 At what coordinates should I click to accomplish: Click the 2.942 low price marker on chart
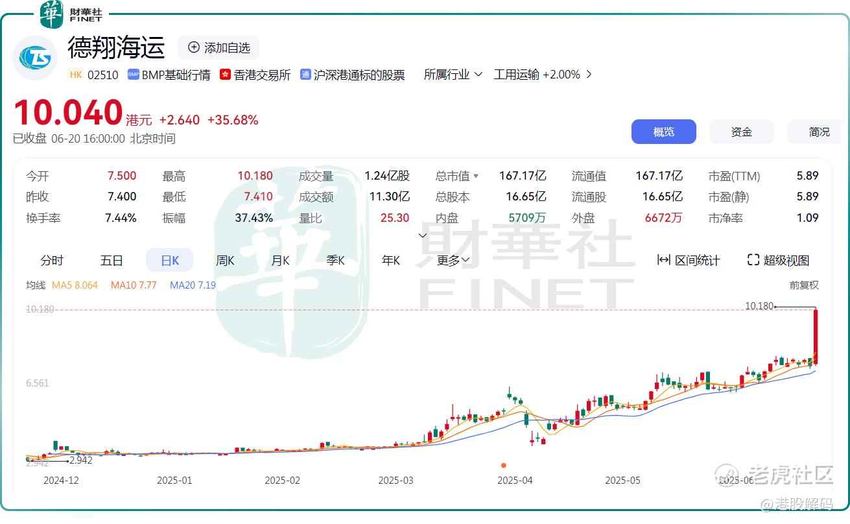[80, 460]
